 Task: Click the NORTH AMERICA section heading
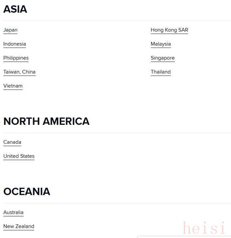tap(47, 121)
